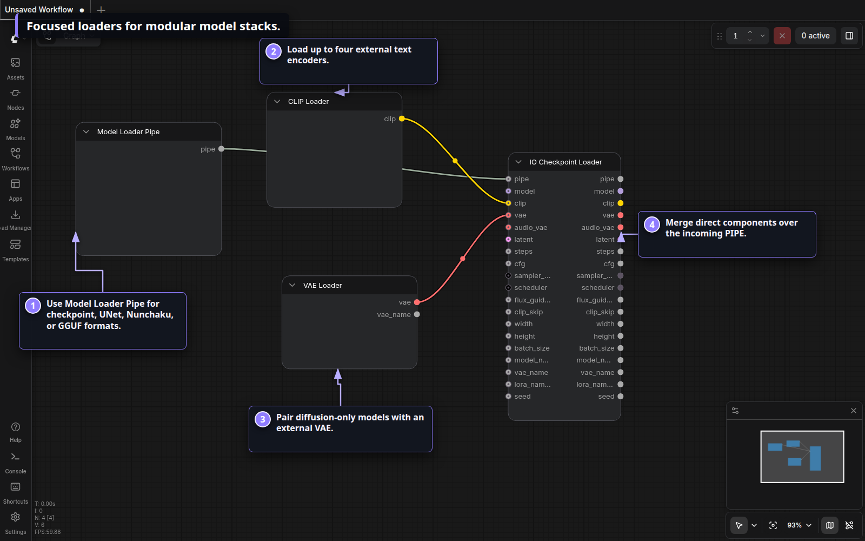Open the Templates browser
The image size is (865, 541).
click(x=16, y=251)
